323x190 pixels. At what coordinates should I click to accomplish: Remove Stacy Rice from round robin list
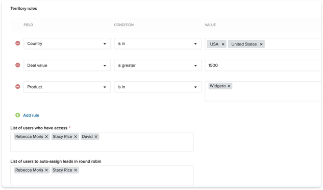coord(76,170)
